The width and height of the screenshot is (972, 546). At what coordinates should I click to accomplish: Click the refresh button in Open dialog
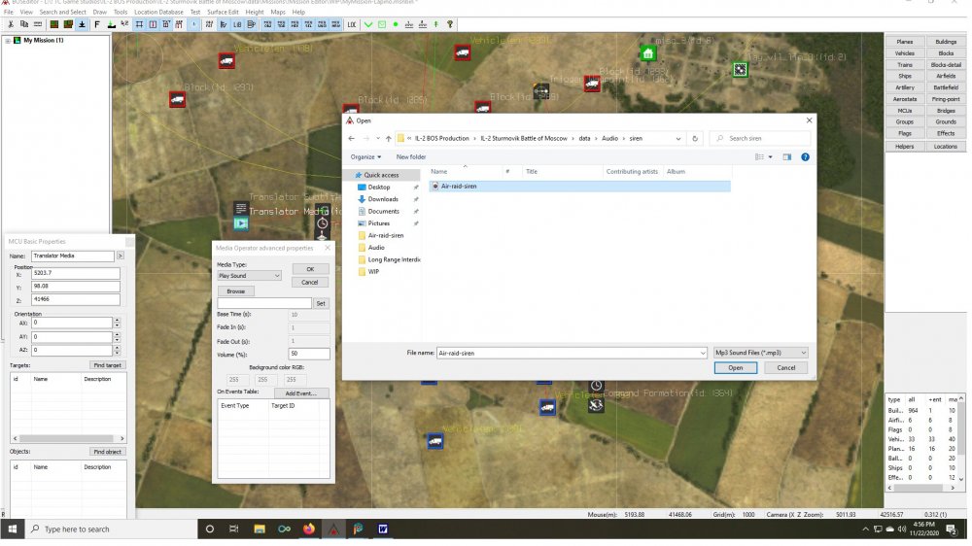(695, 139)
